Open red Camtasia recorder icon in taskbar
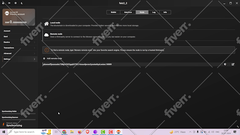This screenshot has width=240, height=135. (x=111, y=132)
